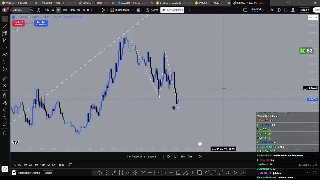Viewport: 320px width, 180px height.
Task: Open the chart patterns tool
Action: click(5, 40)
